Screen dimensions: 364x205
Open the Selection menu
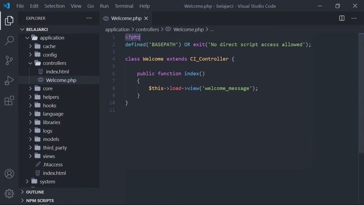55,6
